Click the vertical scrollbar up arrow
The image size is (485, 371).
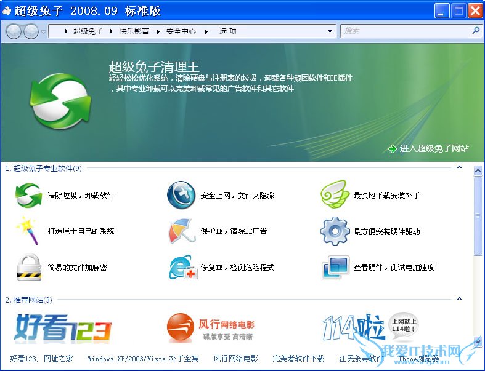point(478,171)
